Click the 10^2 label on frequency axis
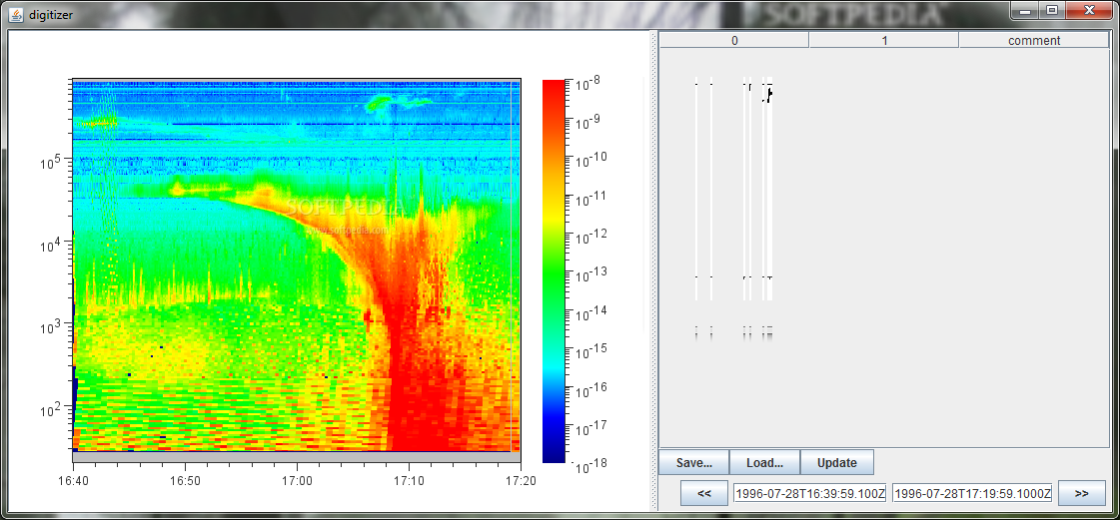 pyautogui.click(x=51, y=410)
